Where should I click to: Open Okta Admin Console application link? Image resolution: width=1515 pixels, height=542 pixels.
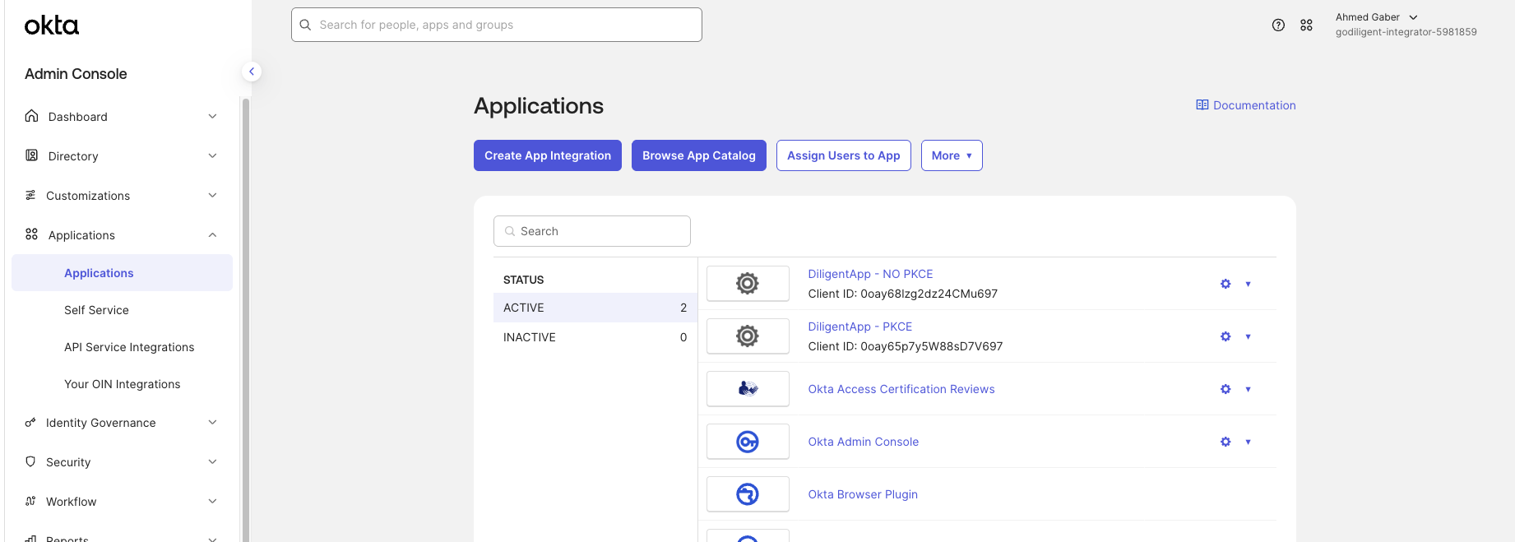[863, 442]
